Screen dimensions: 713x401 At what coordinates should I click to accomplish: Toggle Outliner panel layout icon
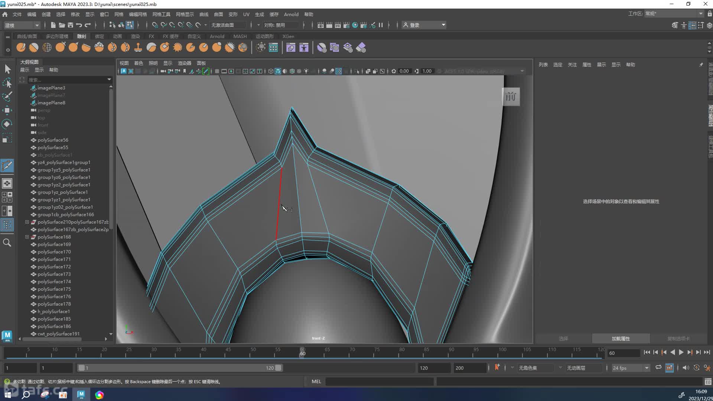click(x=7, y=225)
